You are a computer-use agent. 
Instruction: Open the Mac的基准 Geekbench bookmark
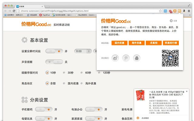[x=85, y=15]
